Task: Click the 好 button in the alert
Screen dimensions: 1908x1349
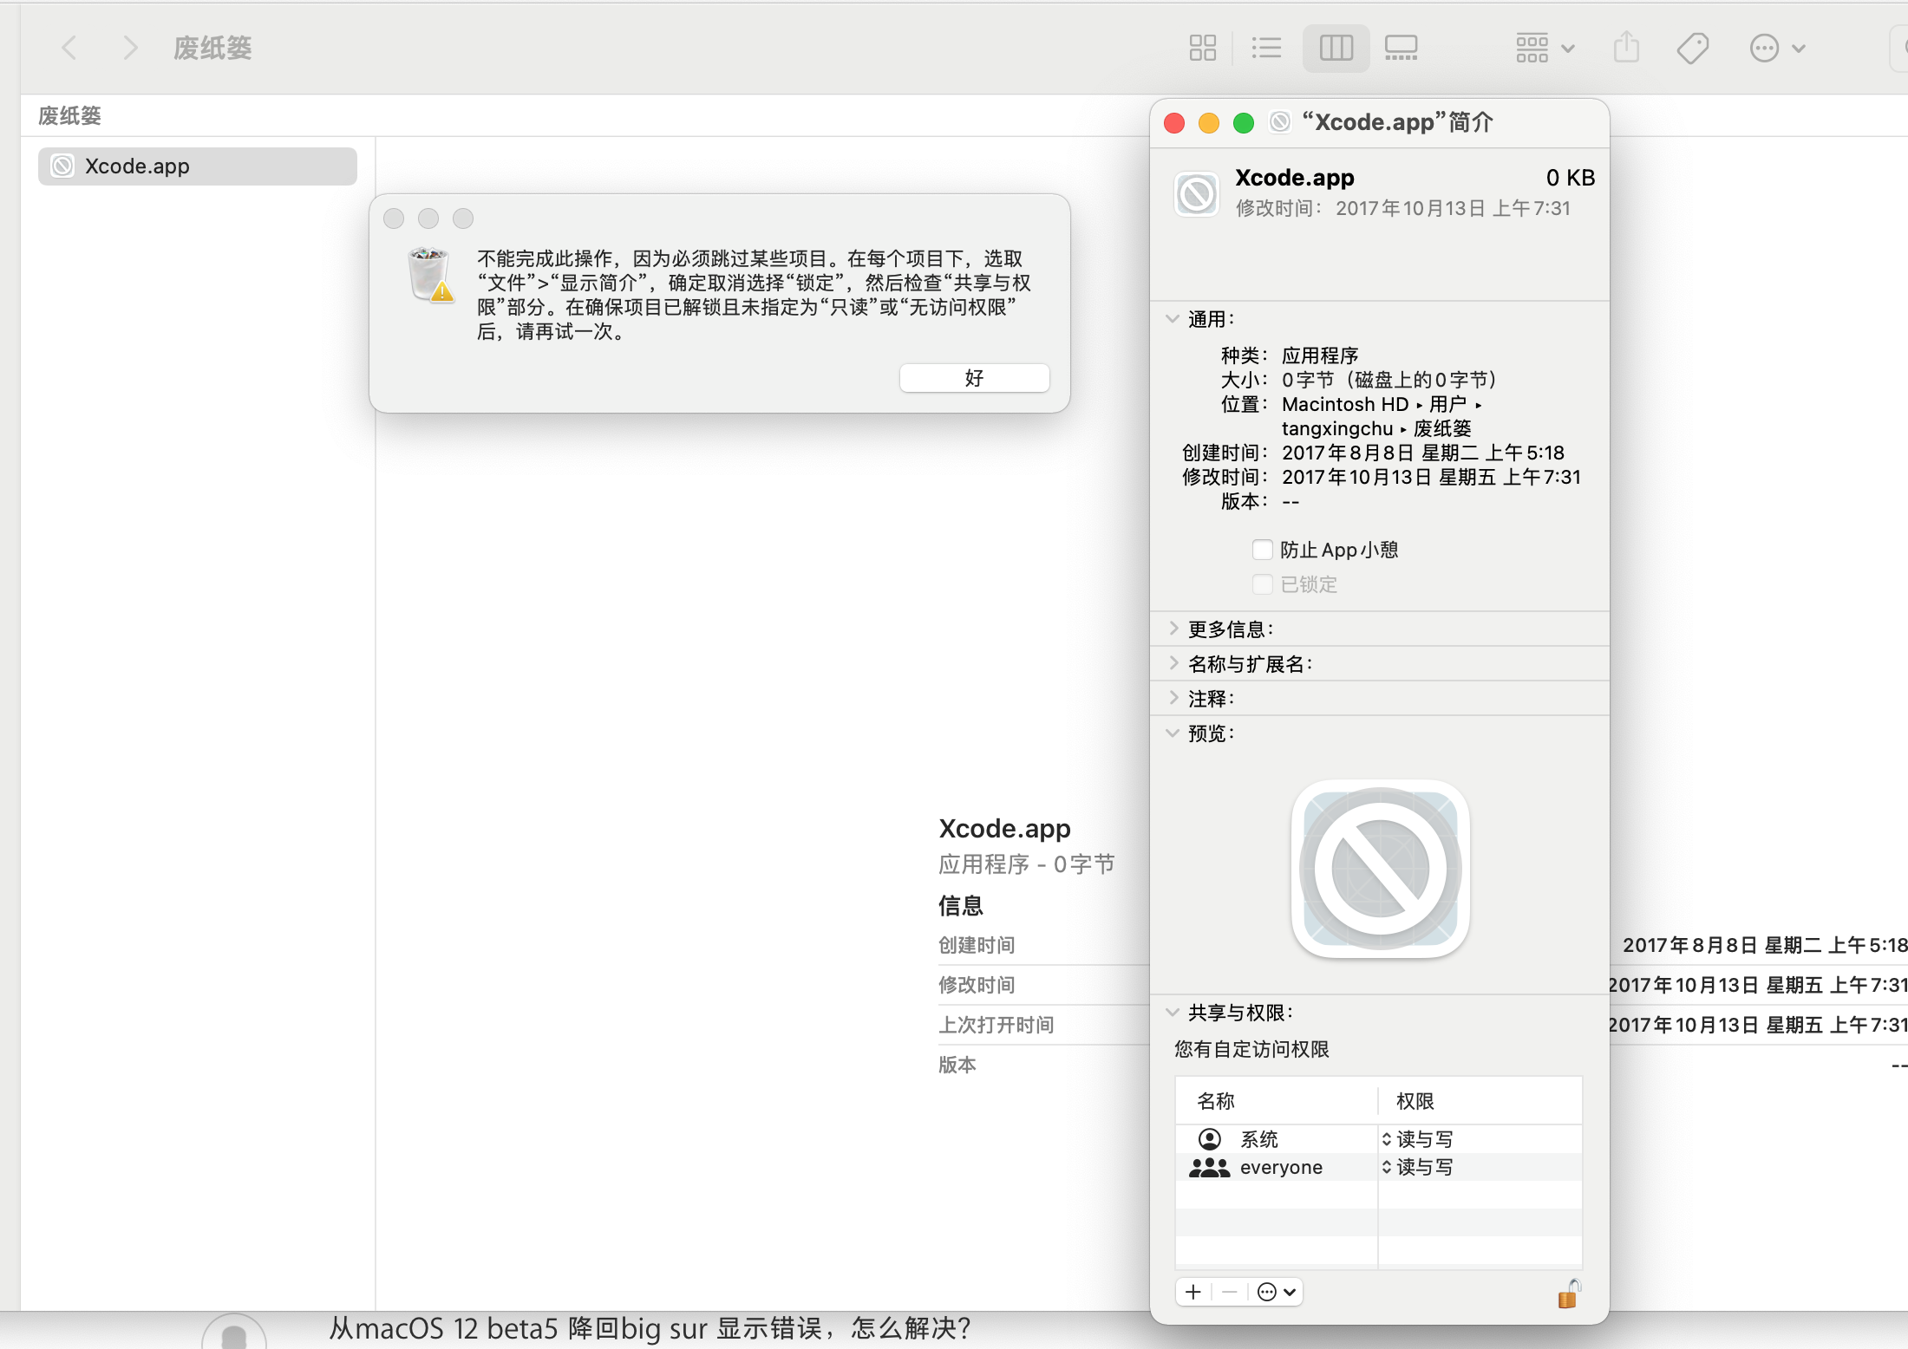Action: click(974, 378)
